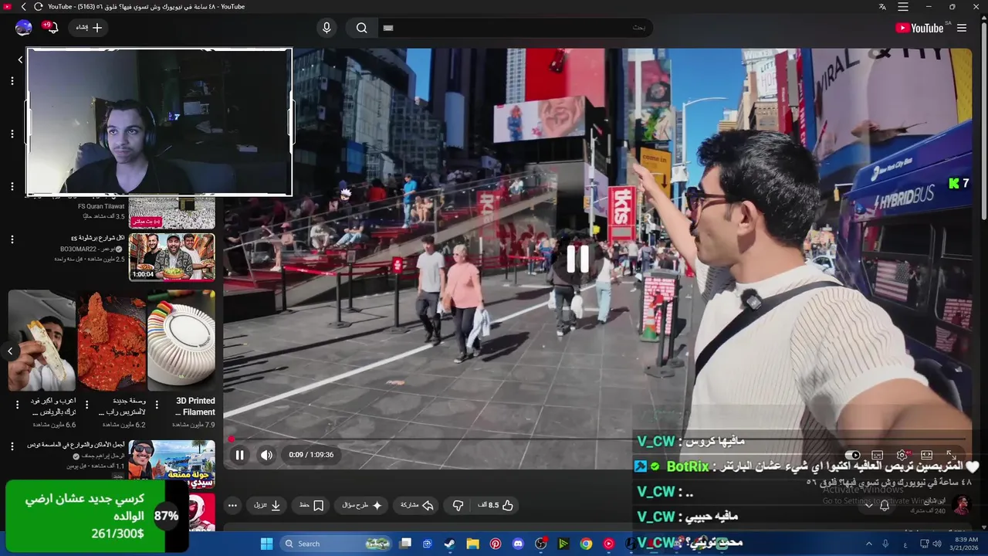The height and width of the screenshot is (556, 988).
Task: Open the shawarma wrap short thumbnail
Action: click(x=42, y=340)
